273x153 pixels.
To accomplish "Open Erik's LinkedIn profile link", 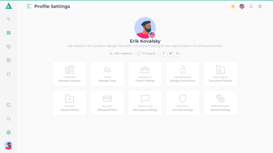I will click(x=177, y=53).
